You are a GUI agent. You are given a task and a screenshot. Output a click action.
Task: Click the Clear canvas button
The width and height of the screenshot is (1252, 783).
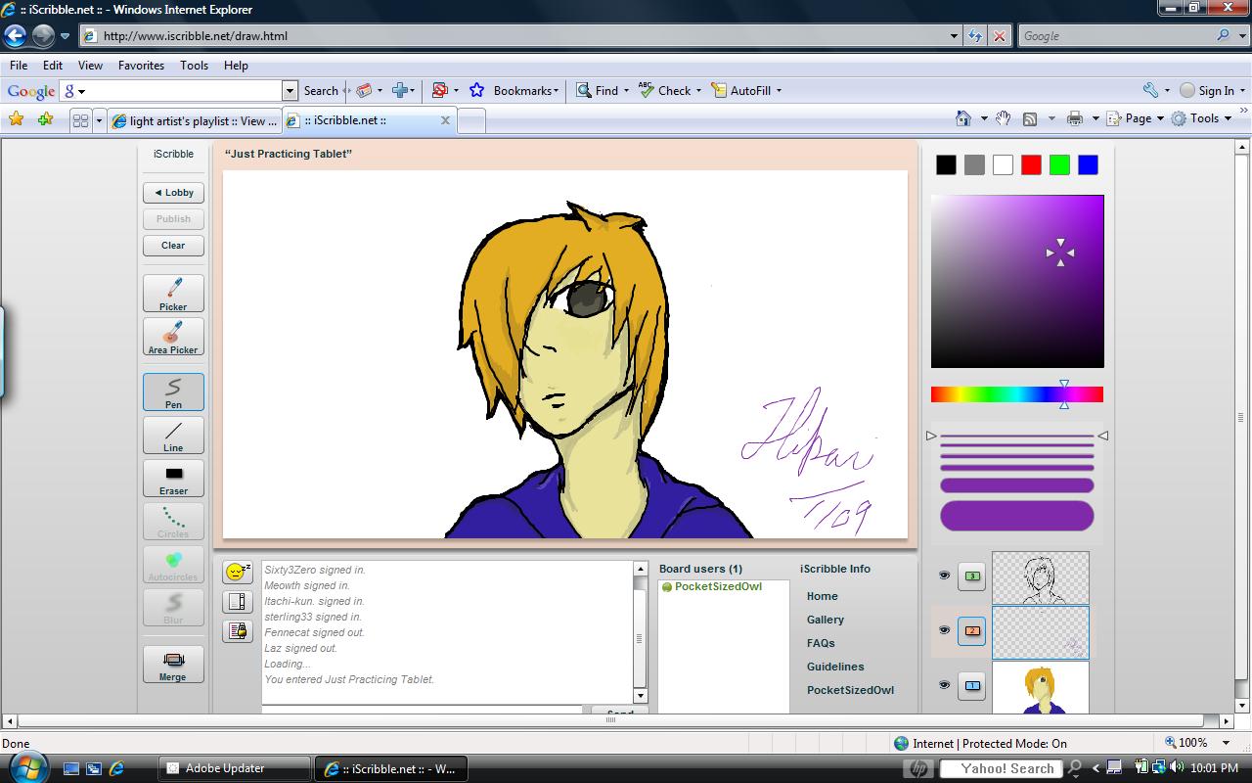(x=173, y=246)
